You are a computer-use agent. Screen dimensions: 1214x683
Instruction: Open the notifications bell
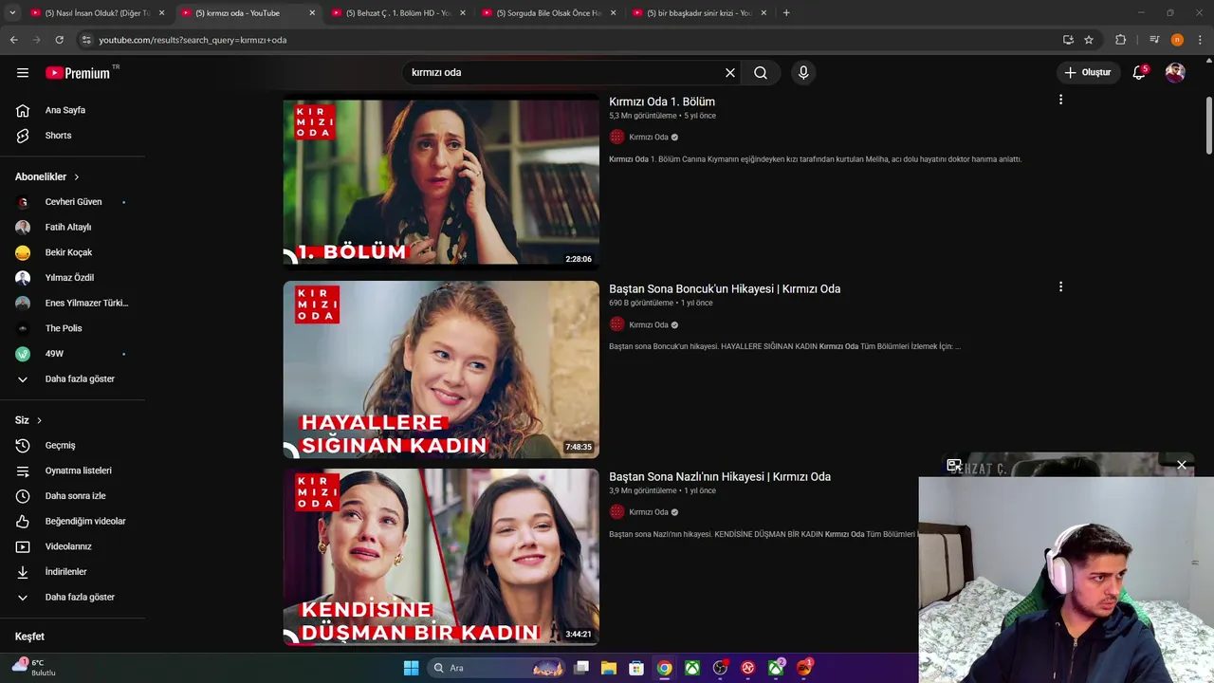coord(1140,72)
